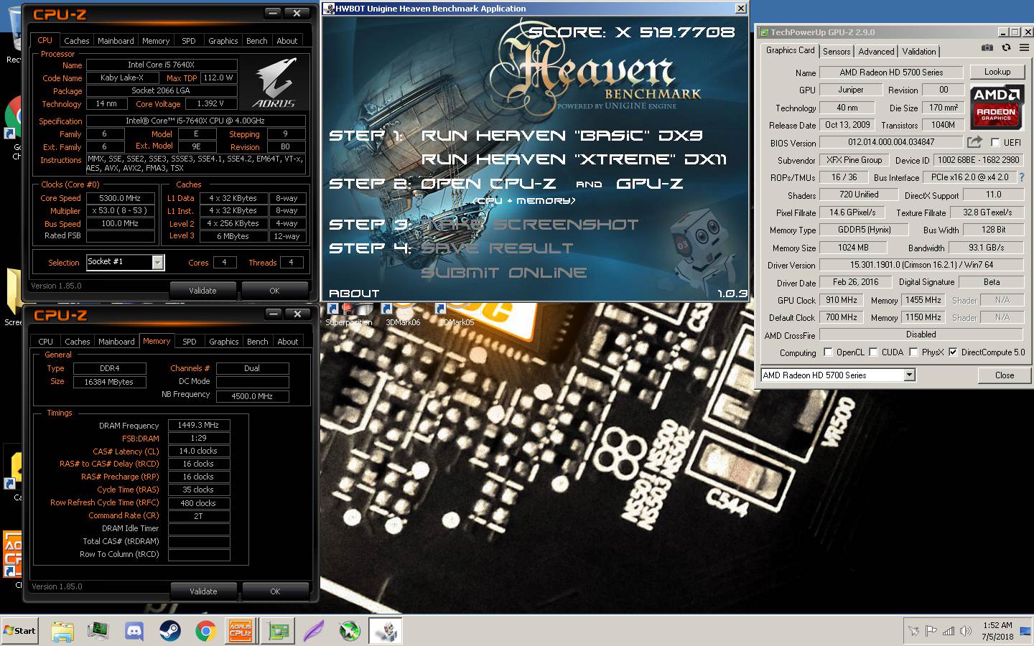
Task: Open the Mainboard tab in the top CPU-Z window
Action: pos(116,41)
